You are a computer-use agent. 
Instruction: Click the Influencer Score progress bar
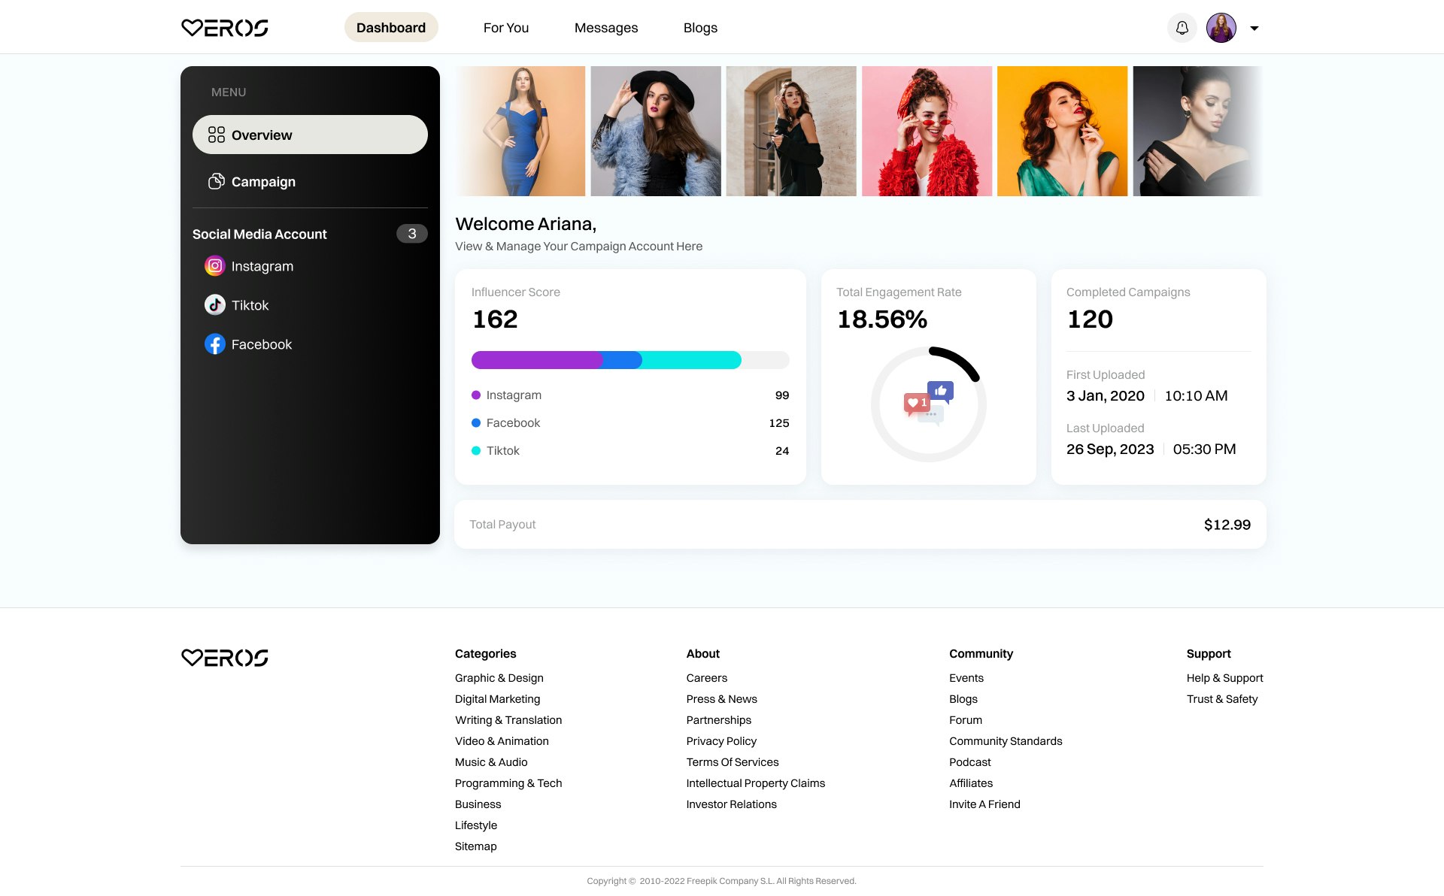[x=629, y=360]
